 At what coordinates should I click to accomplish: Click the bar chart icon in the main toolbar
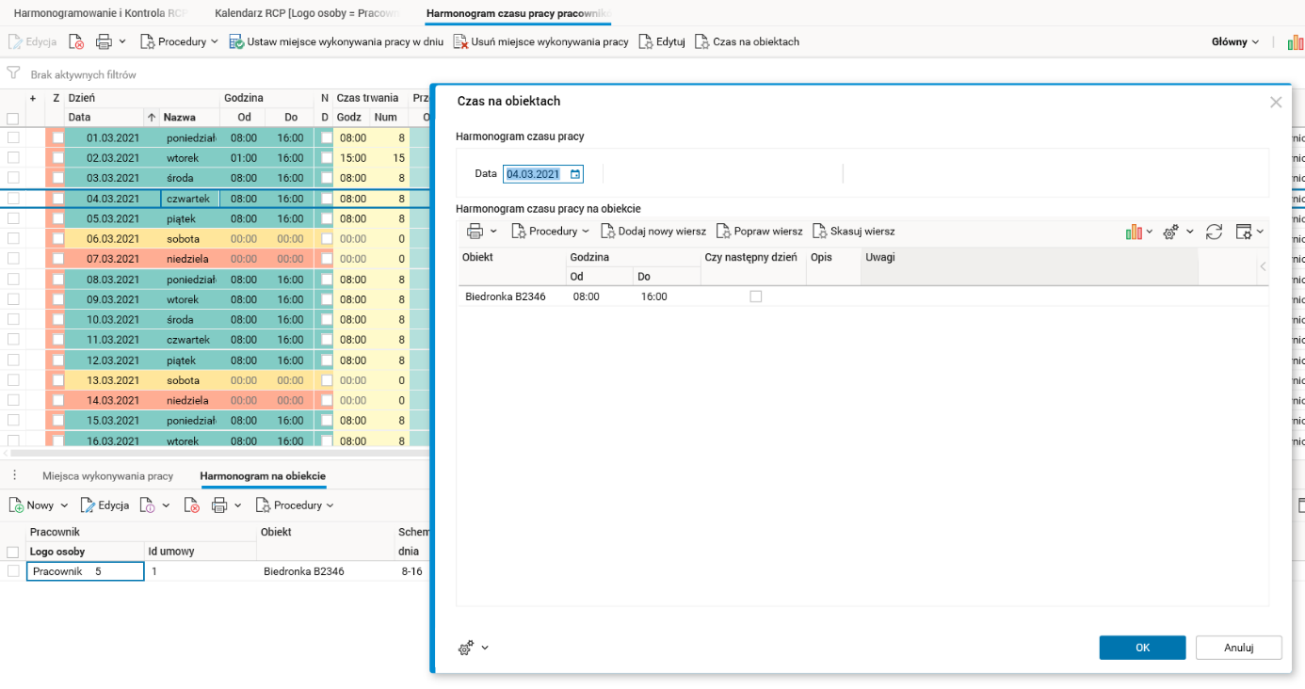[x=1296, y=41]
